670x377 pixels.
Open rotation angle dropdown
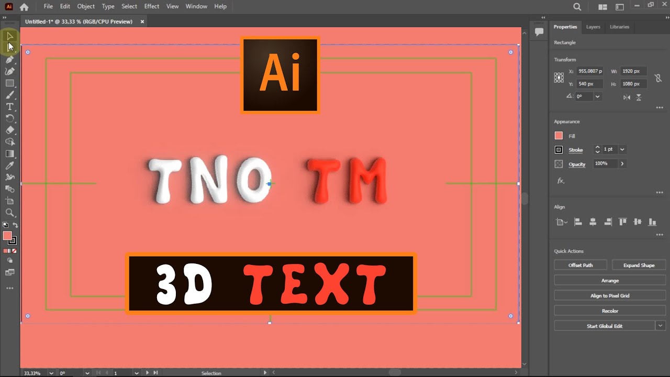coord(597,96)
